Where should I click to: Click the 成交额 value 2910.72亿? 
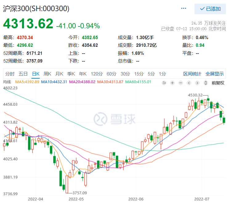pos(147,45)
